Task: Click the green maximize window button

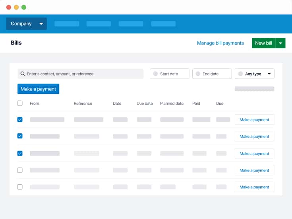Action: pyautogui.click(x=24, y=7)
